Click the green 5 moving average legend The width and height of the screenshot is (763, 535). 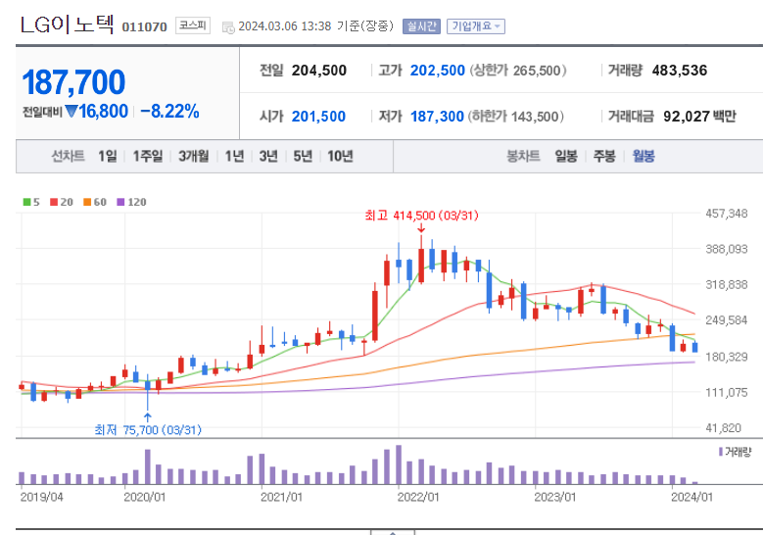pyautogui.click(x=31, y=202)
